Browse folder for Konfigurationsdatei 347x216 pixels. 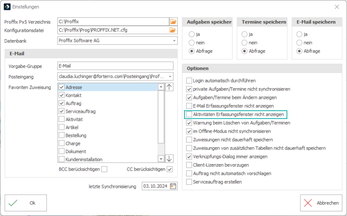pos(173,30)
